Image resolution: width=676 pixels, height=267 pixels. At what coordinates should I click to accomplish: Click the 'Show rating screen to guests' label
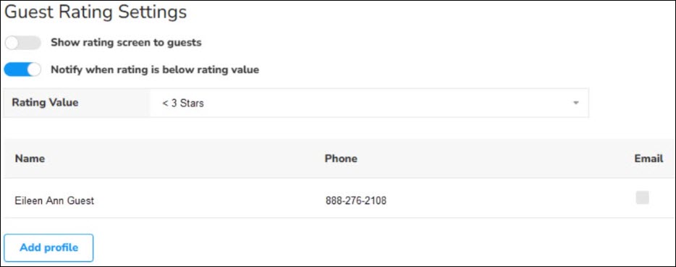126,43
